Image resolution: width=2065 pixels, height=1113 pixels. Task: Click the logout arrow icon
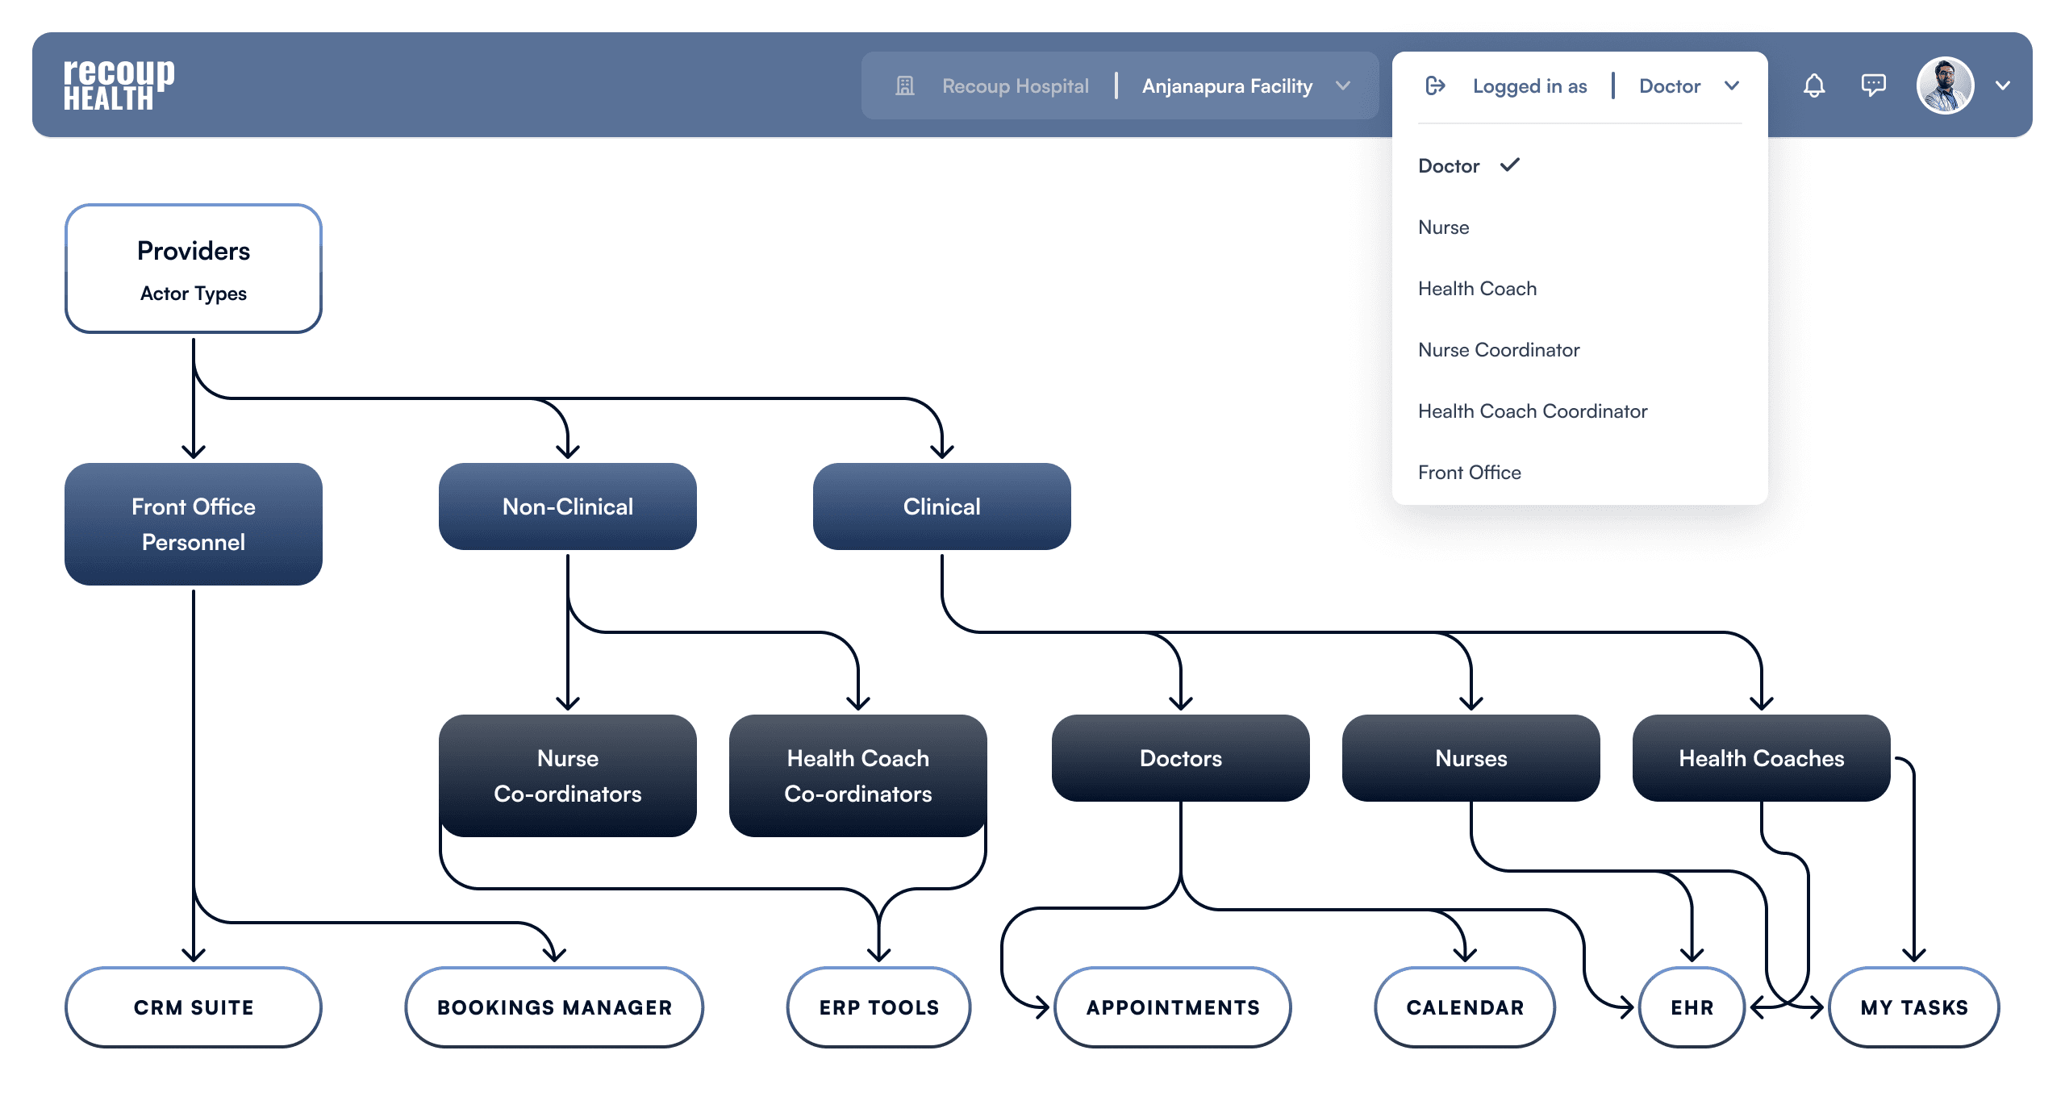tap(1435, 85)
